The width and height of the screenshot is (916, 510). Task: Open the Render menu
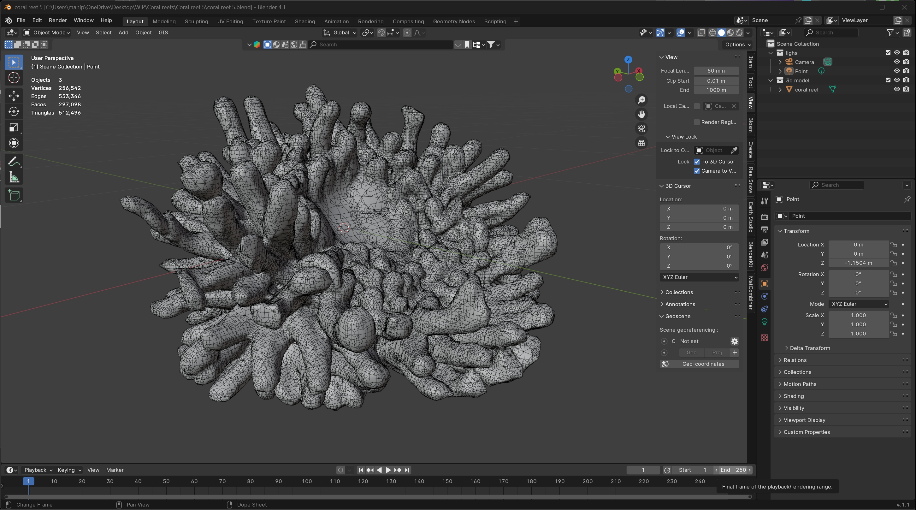click(58, 20)
